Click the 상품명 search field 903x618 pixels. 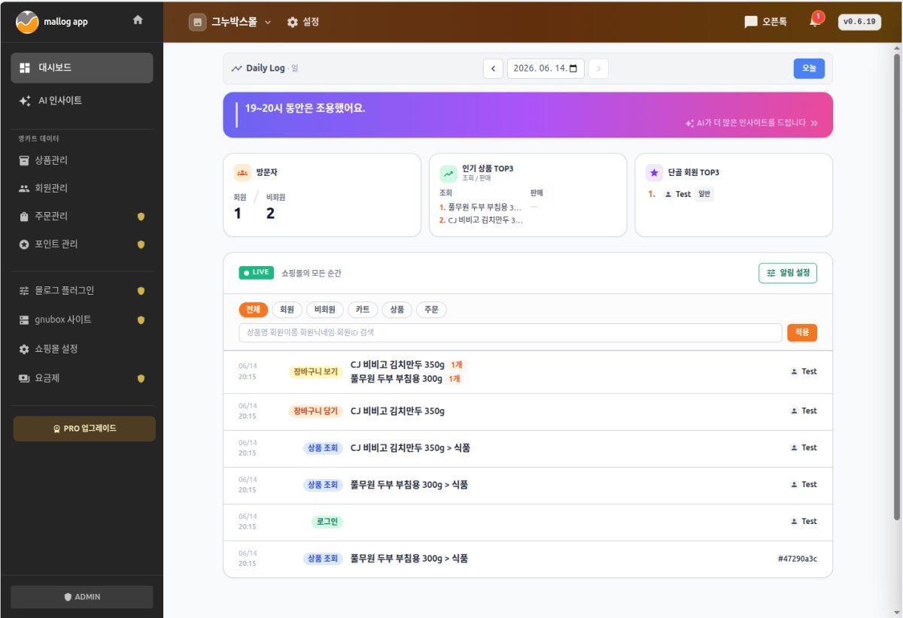[510, 332]
